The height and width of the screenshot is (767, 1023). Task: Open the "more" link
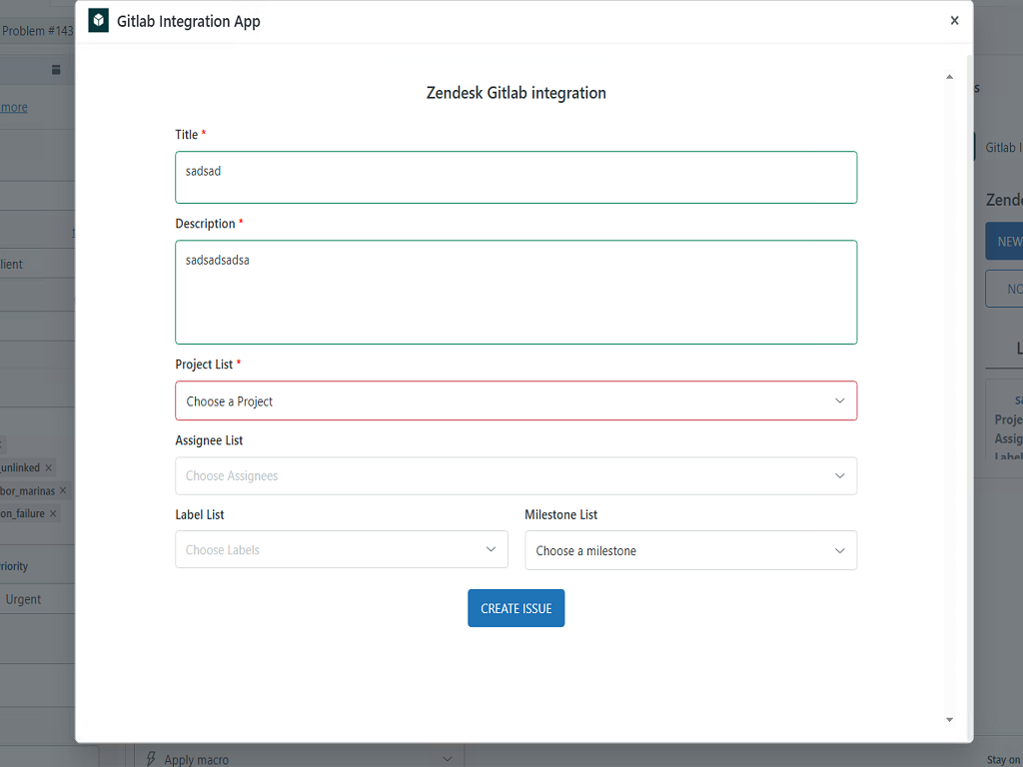(13, 107)
